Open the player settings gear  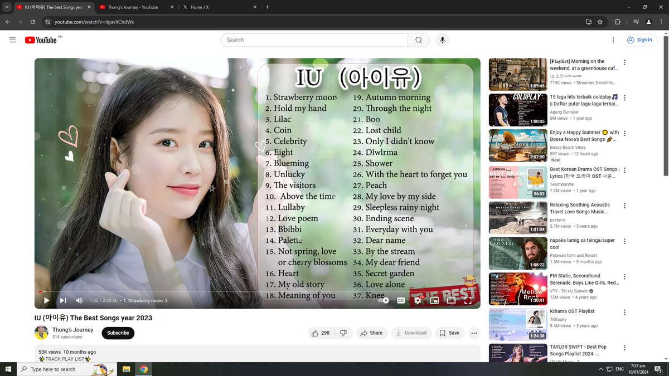click(418, 300)
